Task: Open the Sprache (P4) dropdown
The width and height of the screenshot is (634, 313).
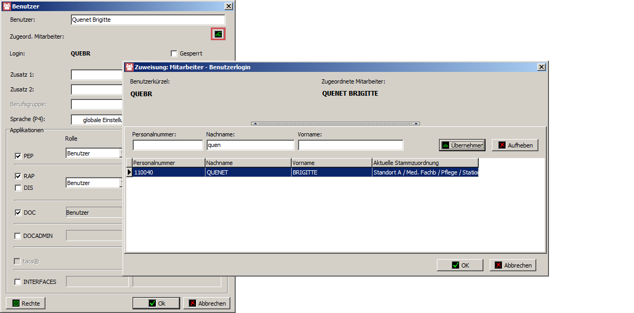Action: click(x=97, y=120)
